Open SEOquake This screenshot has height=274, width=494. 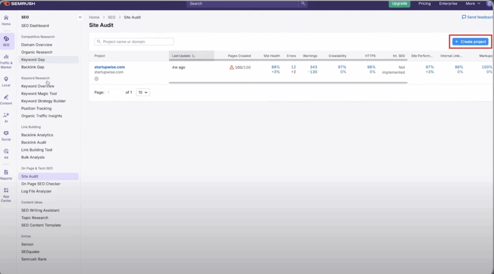pyautogui.click(x=30, y=252)
